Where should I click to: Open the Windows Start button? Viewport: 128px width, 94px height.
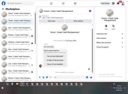click(2, 88)
